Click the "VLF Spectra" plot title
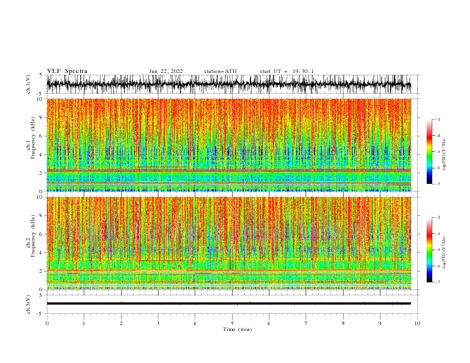Image resolution: width=470 pixels, height=363 pixels. click(x=67, y=71)
